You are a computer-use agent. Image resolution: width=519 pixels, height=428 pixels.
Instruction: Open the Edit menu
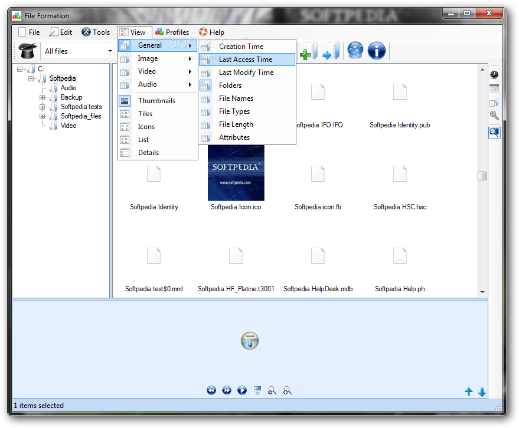coord(61,32)
